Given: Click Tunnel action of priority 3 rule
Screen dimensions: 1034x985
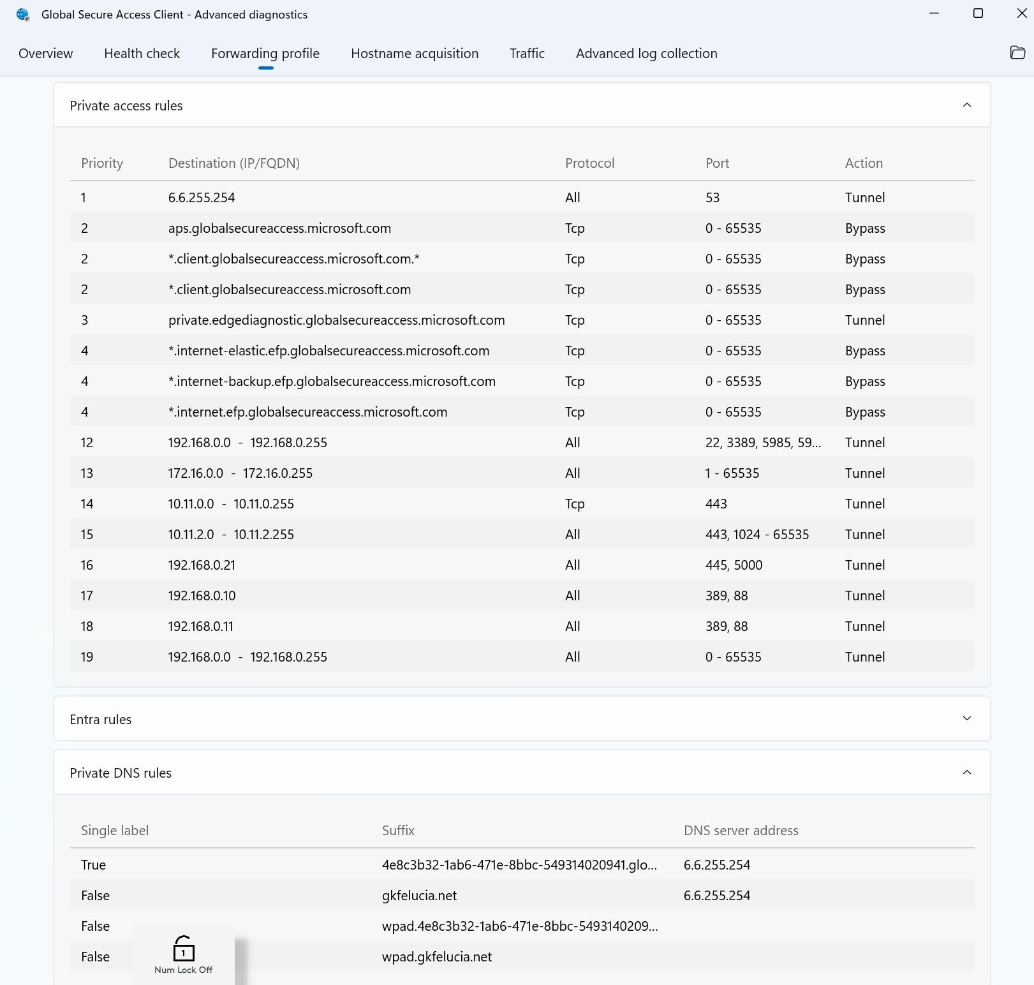Looking at the screenshot, I should [865, 320].
